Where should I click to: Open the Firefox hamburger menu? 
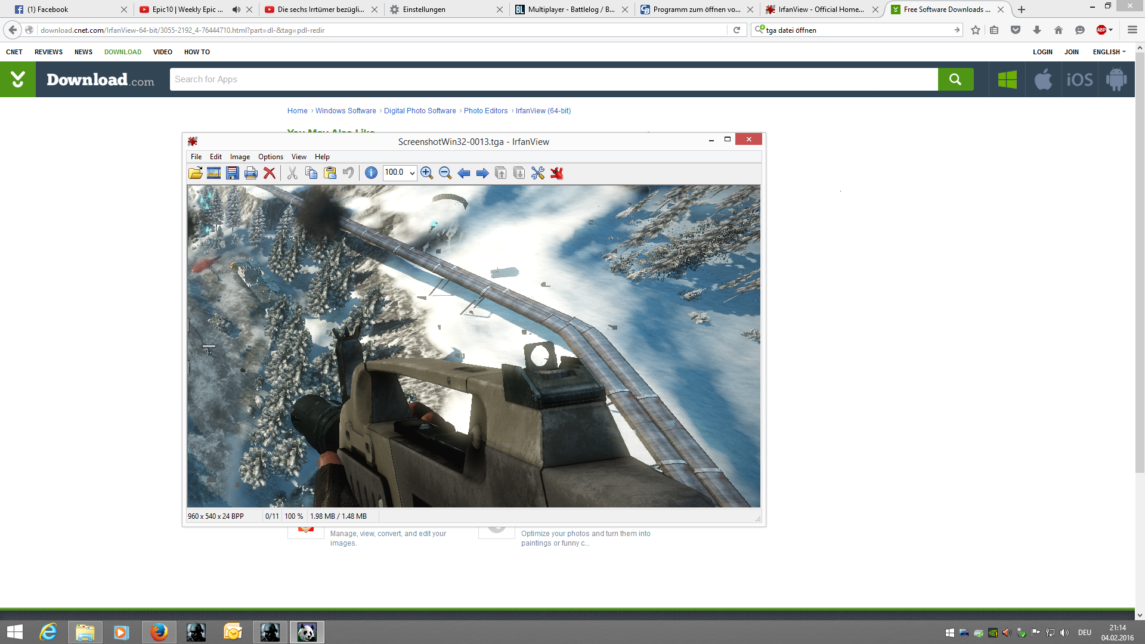(x=1132, y=30)
